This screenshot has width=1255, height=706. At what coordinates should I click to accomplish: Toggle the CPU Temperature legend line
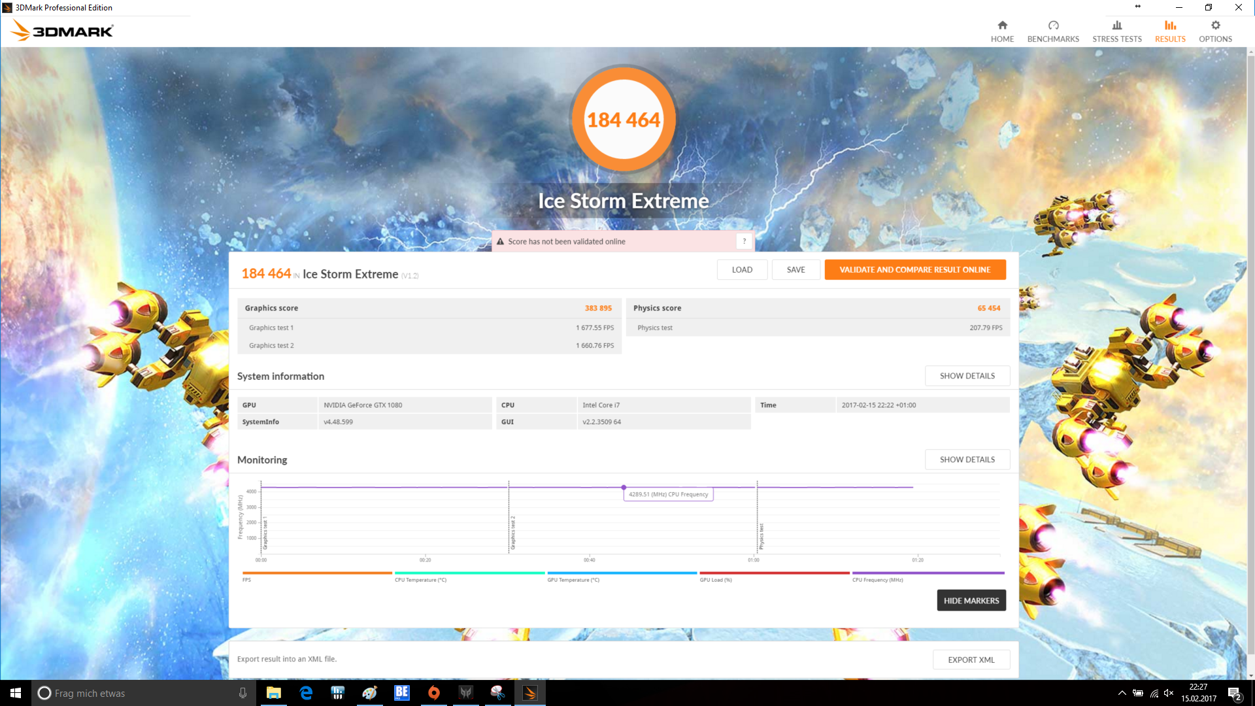click(469, 573)
